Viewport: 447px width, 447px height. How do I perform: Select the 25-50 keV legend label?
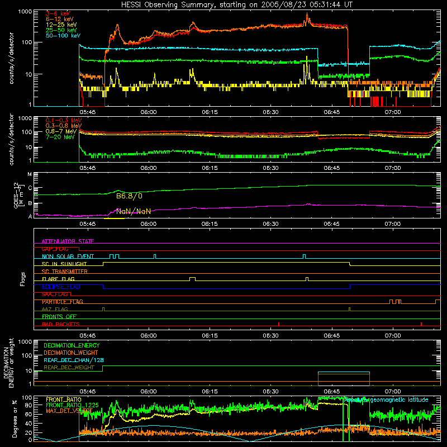coord(61,30)
